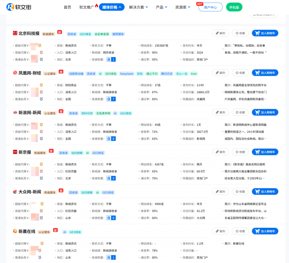Open 案例 for 北京科技报
The image size is (289, 263).
click(220, 33)
